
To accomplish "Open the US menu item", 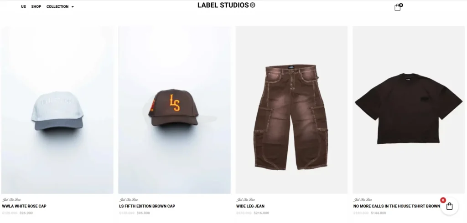I will (24, 6).
